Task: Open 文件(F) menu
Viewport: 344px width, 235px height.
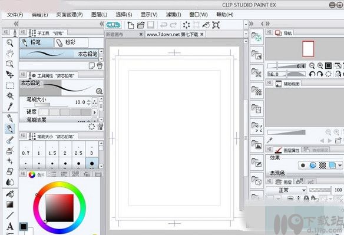Action: [15, 15]
